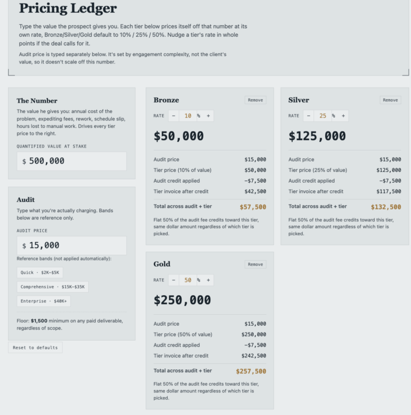
Task: Decrease the Bronze rate with minus button
Action: [174, 116]
